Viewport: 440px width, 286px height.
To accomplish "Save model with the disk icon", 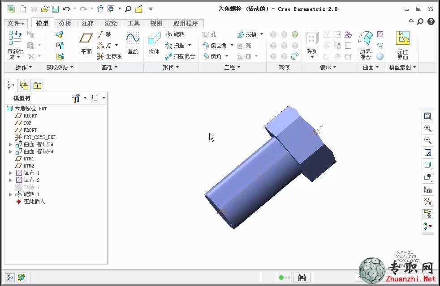I will [x=55, y=9].
